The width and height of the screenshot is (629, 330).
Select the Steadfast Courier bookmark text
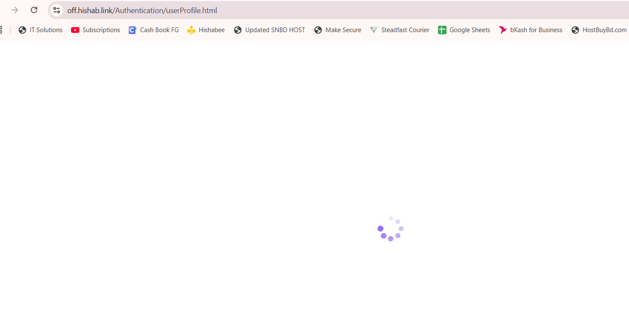click(405, 30)
